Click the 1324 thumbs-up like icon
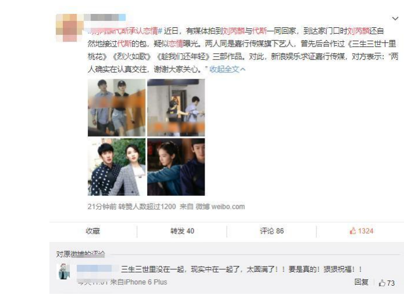The width and height of the screenshot is (404, 295). (x=352, y=231)
